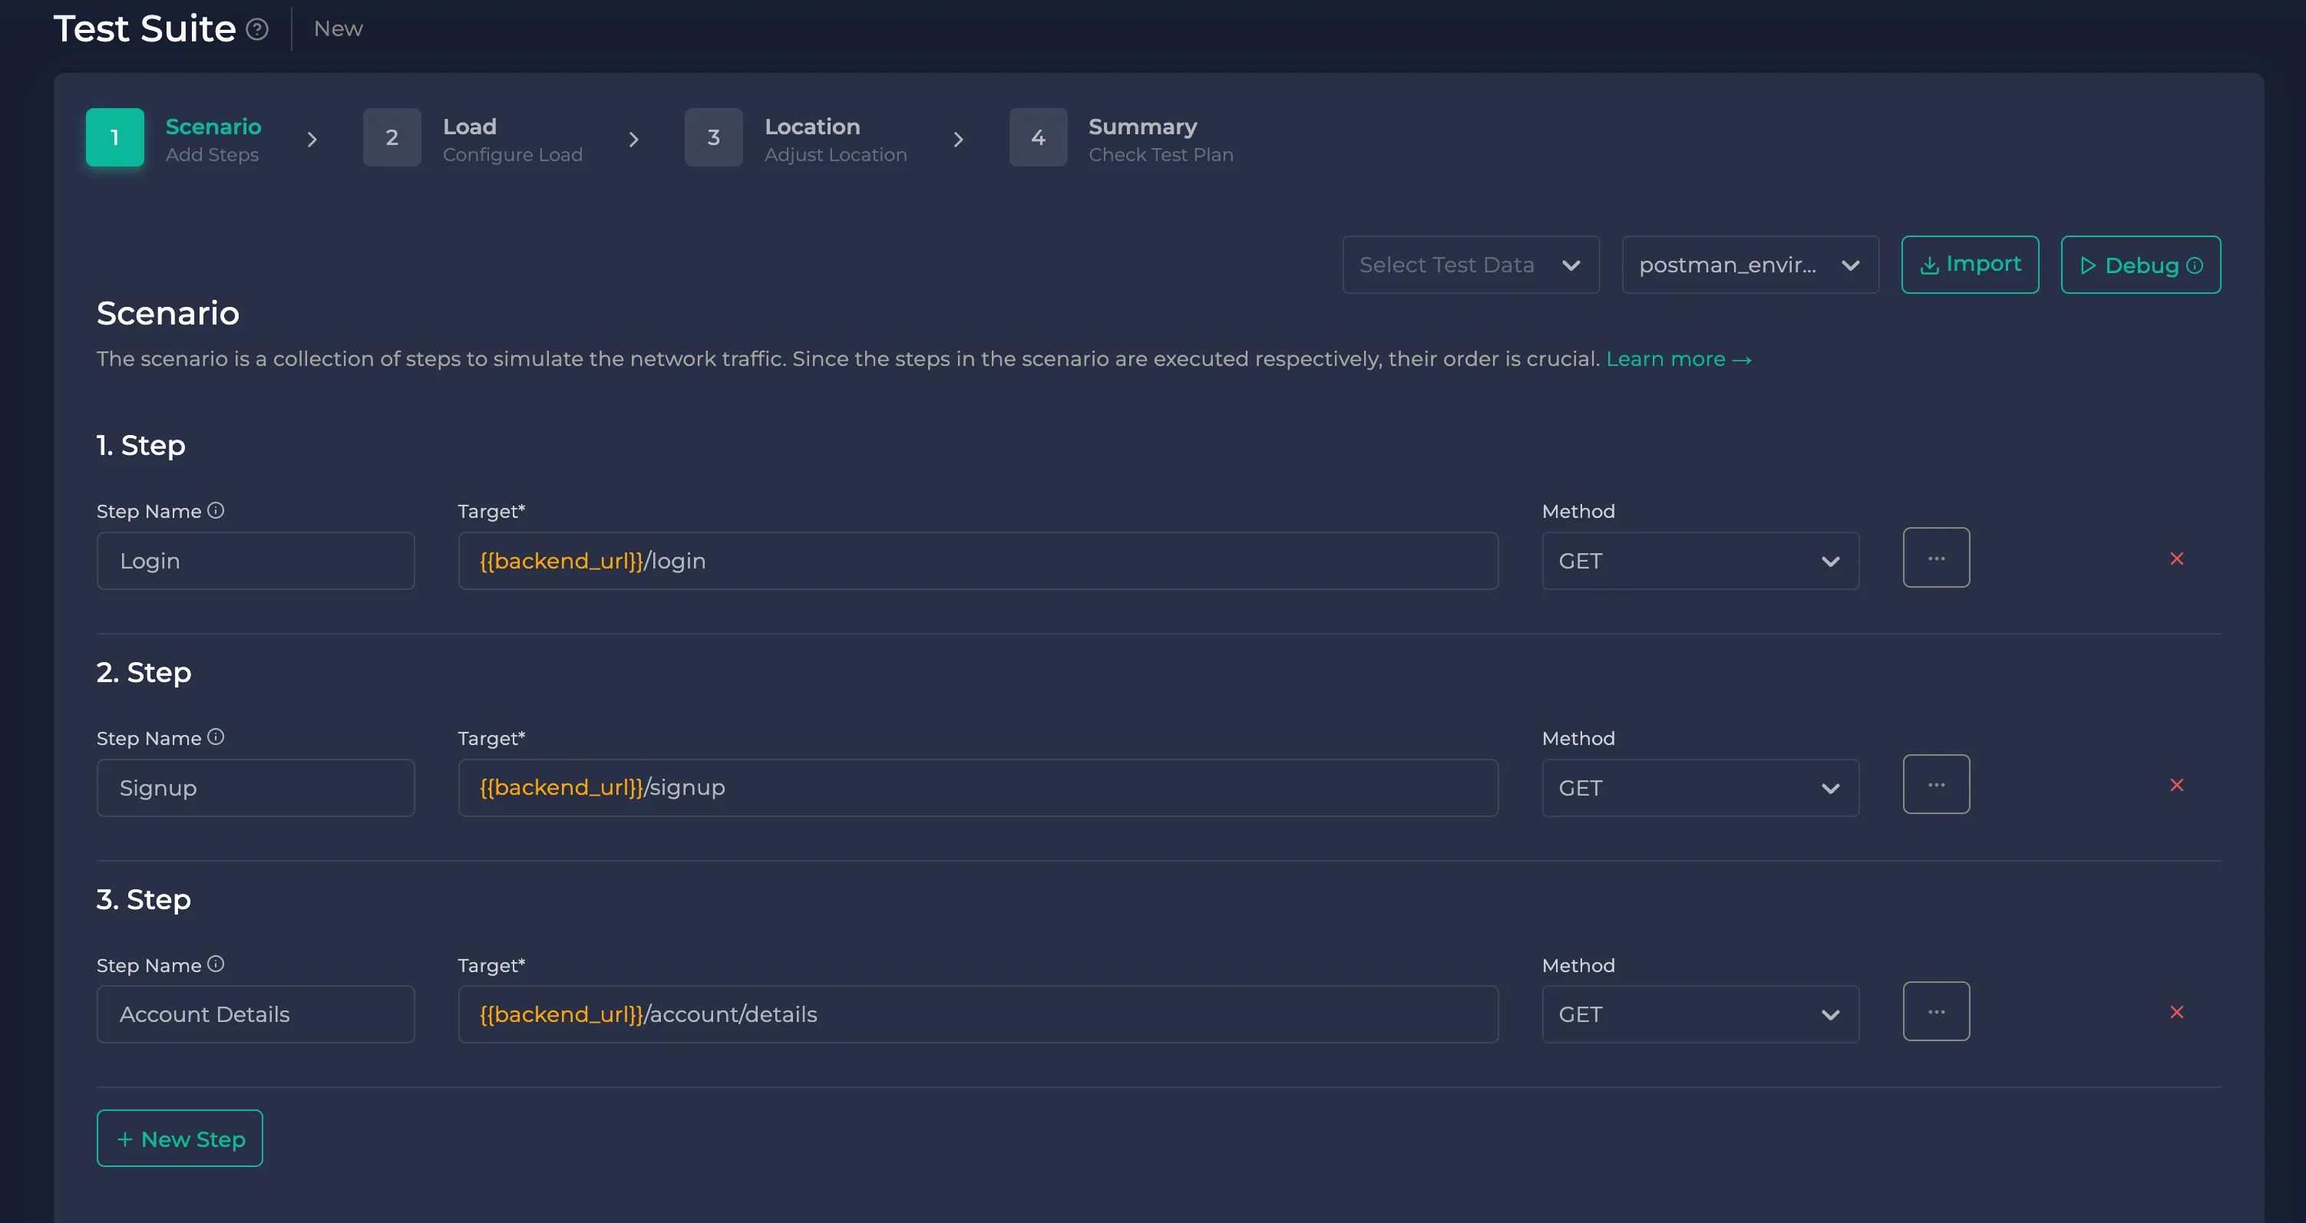Click the ellipsis icon on Signup step
Image resolution: width=2306 pixels, height=1223 pixels.
[x=1937, y=784]
